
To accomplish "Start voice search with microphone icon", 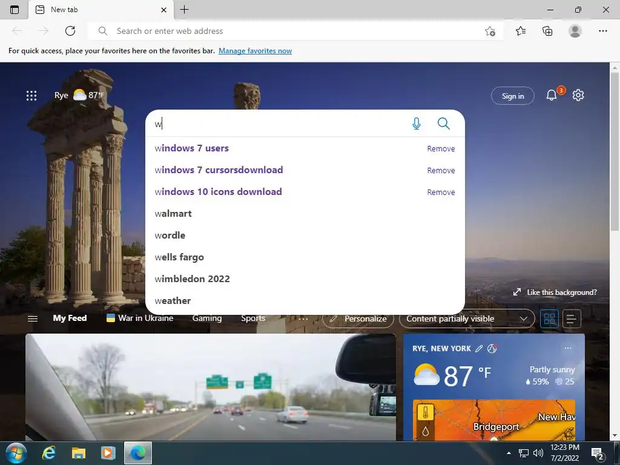I will [x=417, y=124].
